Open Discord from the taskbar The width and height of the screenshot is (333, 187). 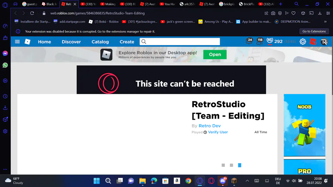click(223, 181)
